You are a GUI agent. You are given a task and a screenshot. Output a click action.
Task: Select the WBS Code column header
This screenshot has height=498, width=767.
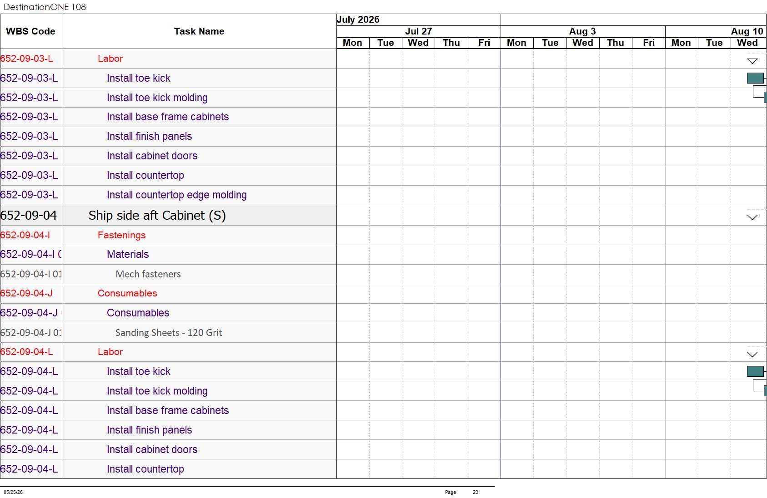(x=31, y=31)
